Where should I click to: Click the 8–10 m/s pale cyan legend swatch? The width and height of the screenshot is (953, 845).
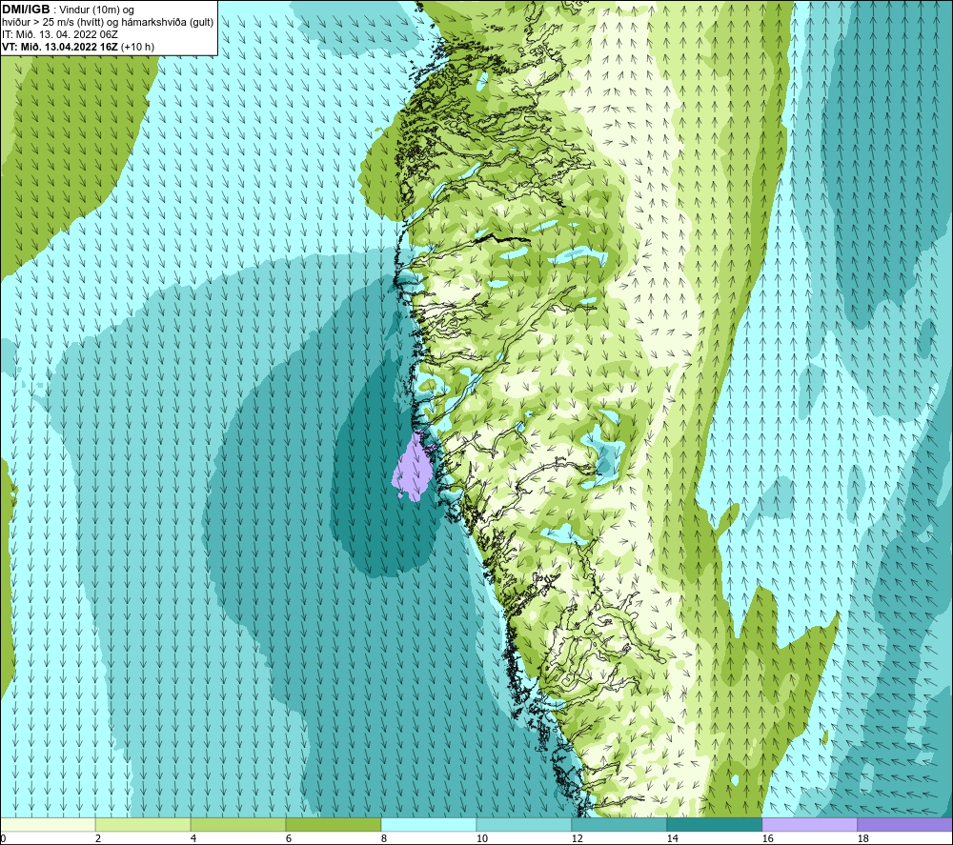tap(429, 825)
